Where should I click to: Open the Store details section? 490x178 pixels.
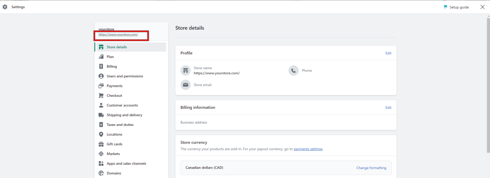click(x=130, y=47)
